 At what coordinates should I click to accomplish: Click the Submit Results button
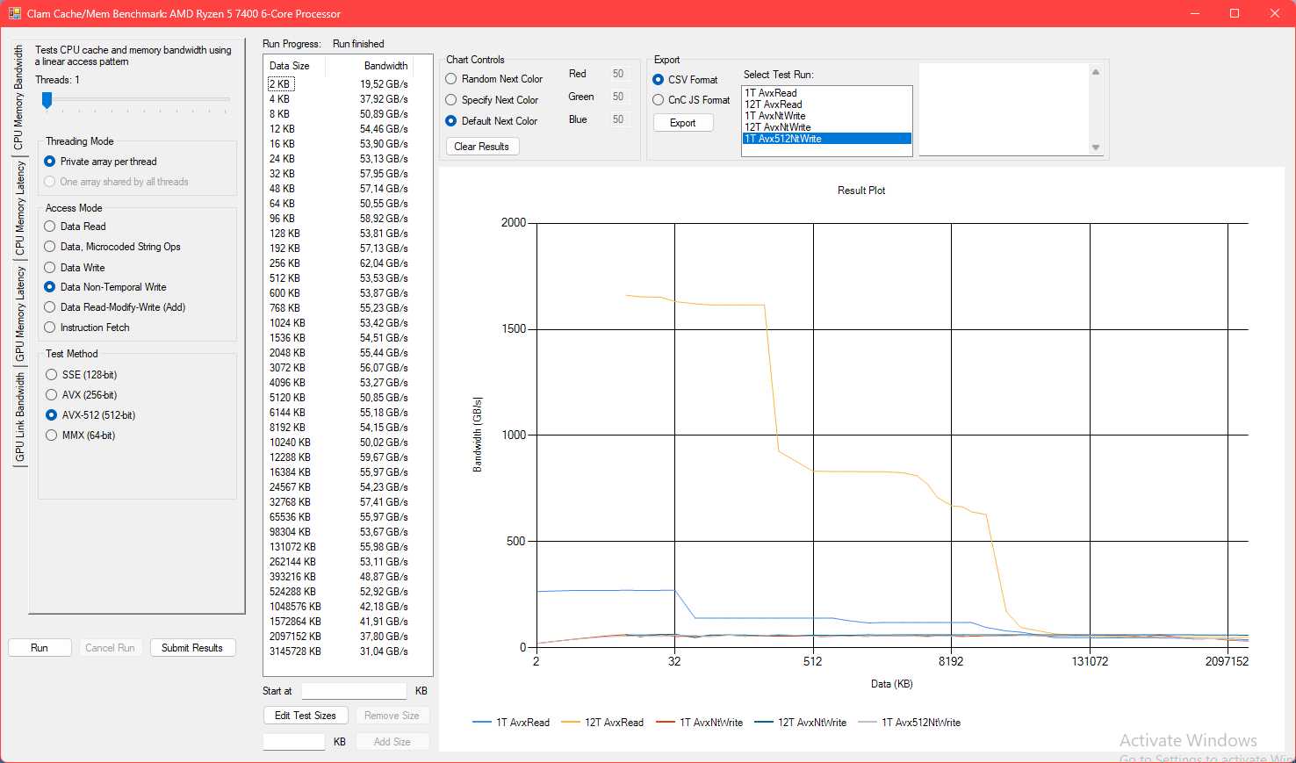pyautogui.click(x=191, y=648)
